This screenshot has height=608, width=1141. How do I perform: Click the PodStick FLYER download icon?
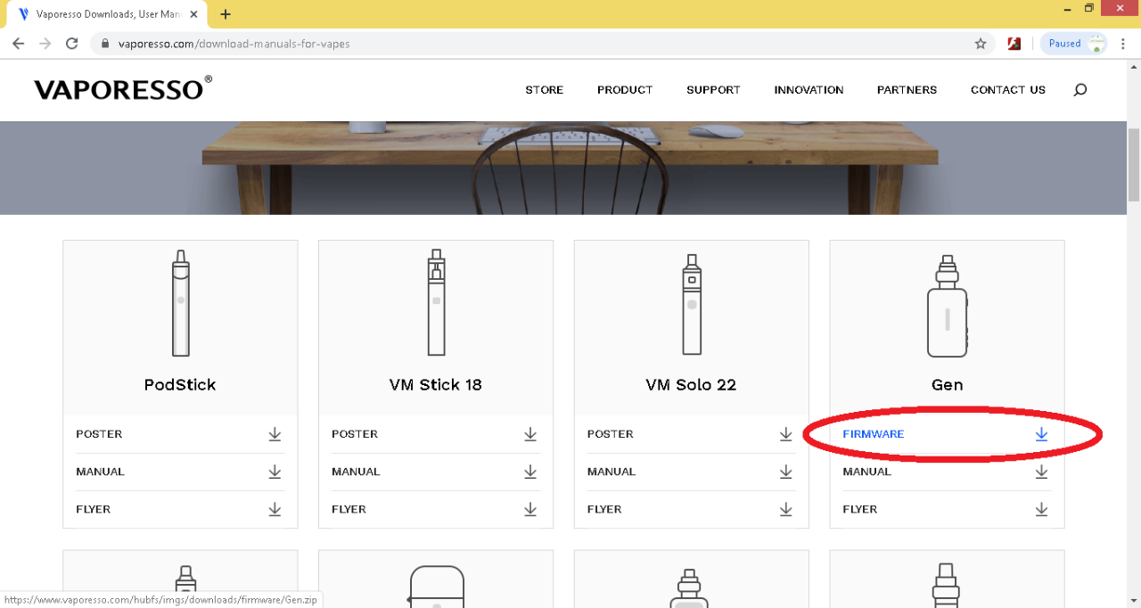pos(275,509)
